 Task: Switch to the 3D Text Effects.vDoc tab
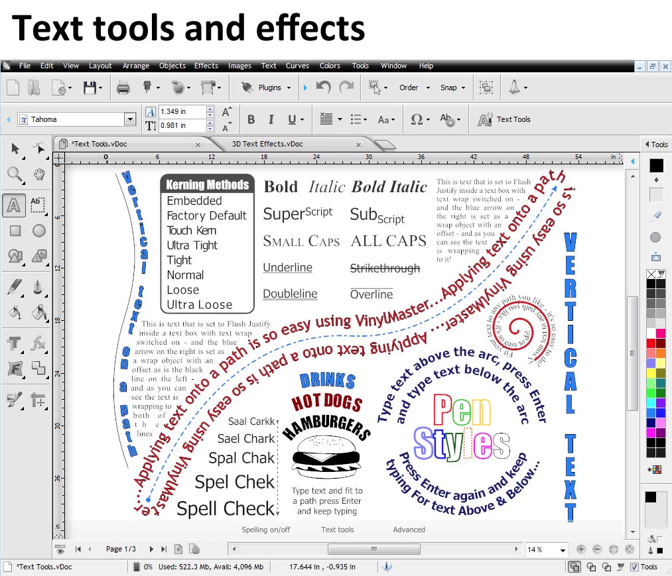267,144
